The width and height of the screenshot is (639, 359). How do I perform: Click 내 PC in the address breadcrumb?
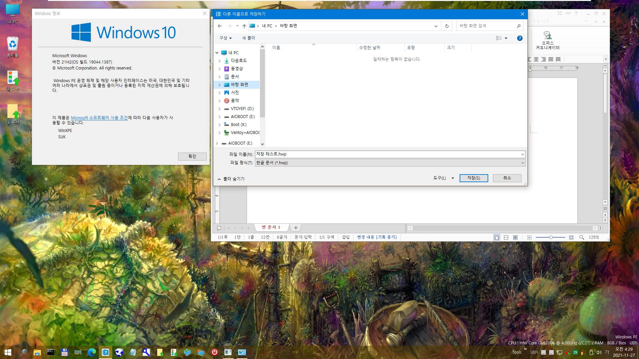click(x=267, y=26)
